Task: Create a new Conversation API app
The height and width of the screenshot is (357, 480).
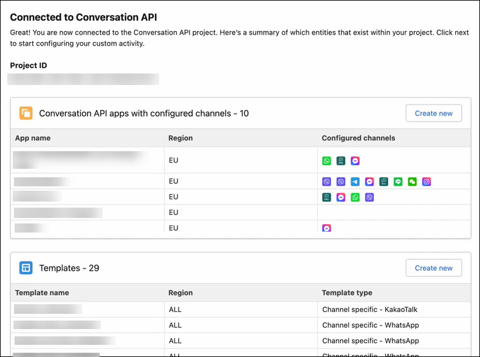Action: (433, 113)
